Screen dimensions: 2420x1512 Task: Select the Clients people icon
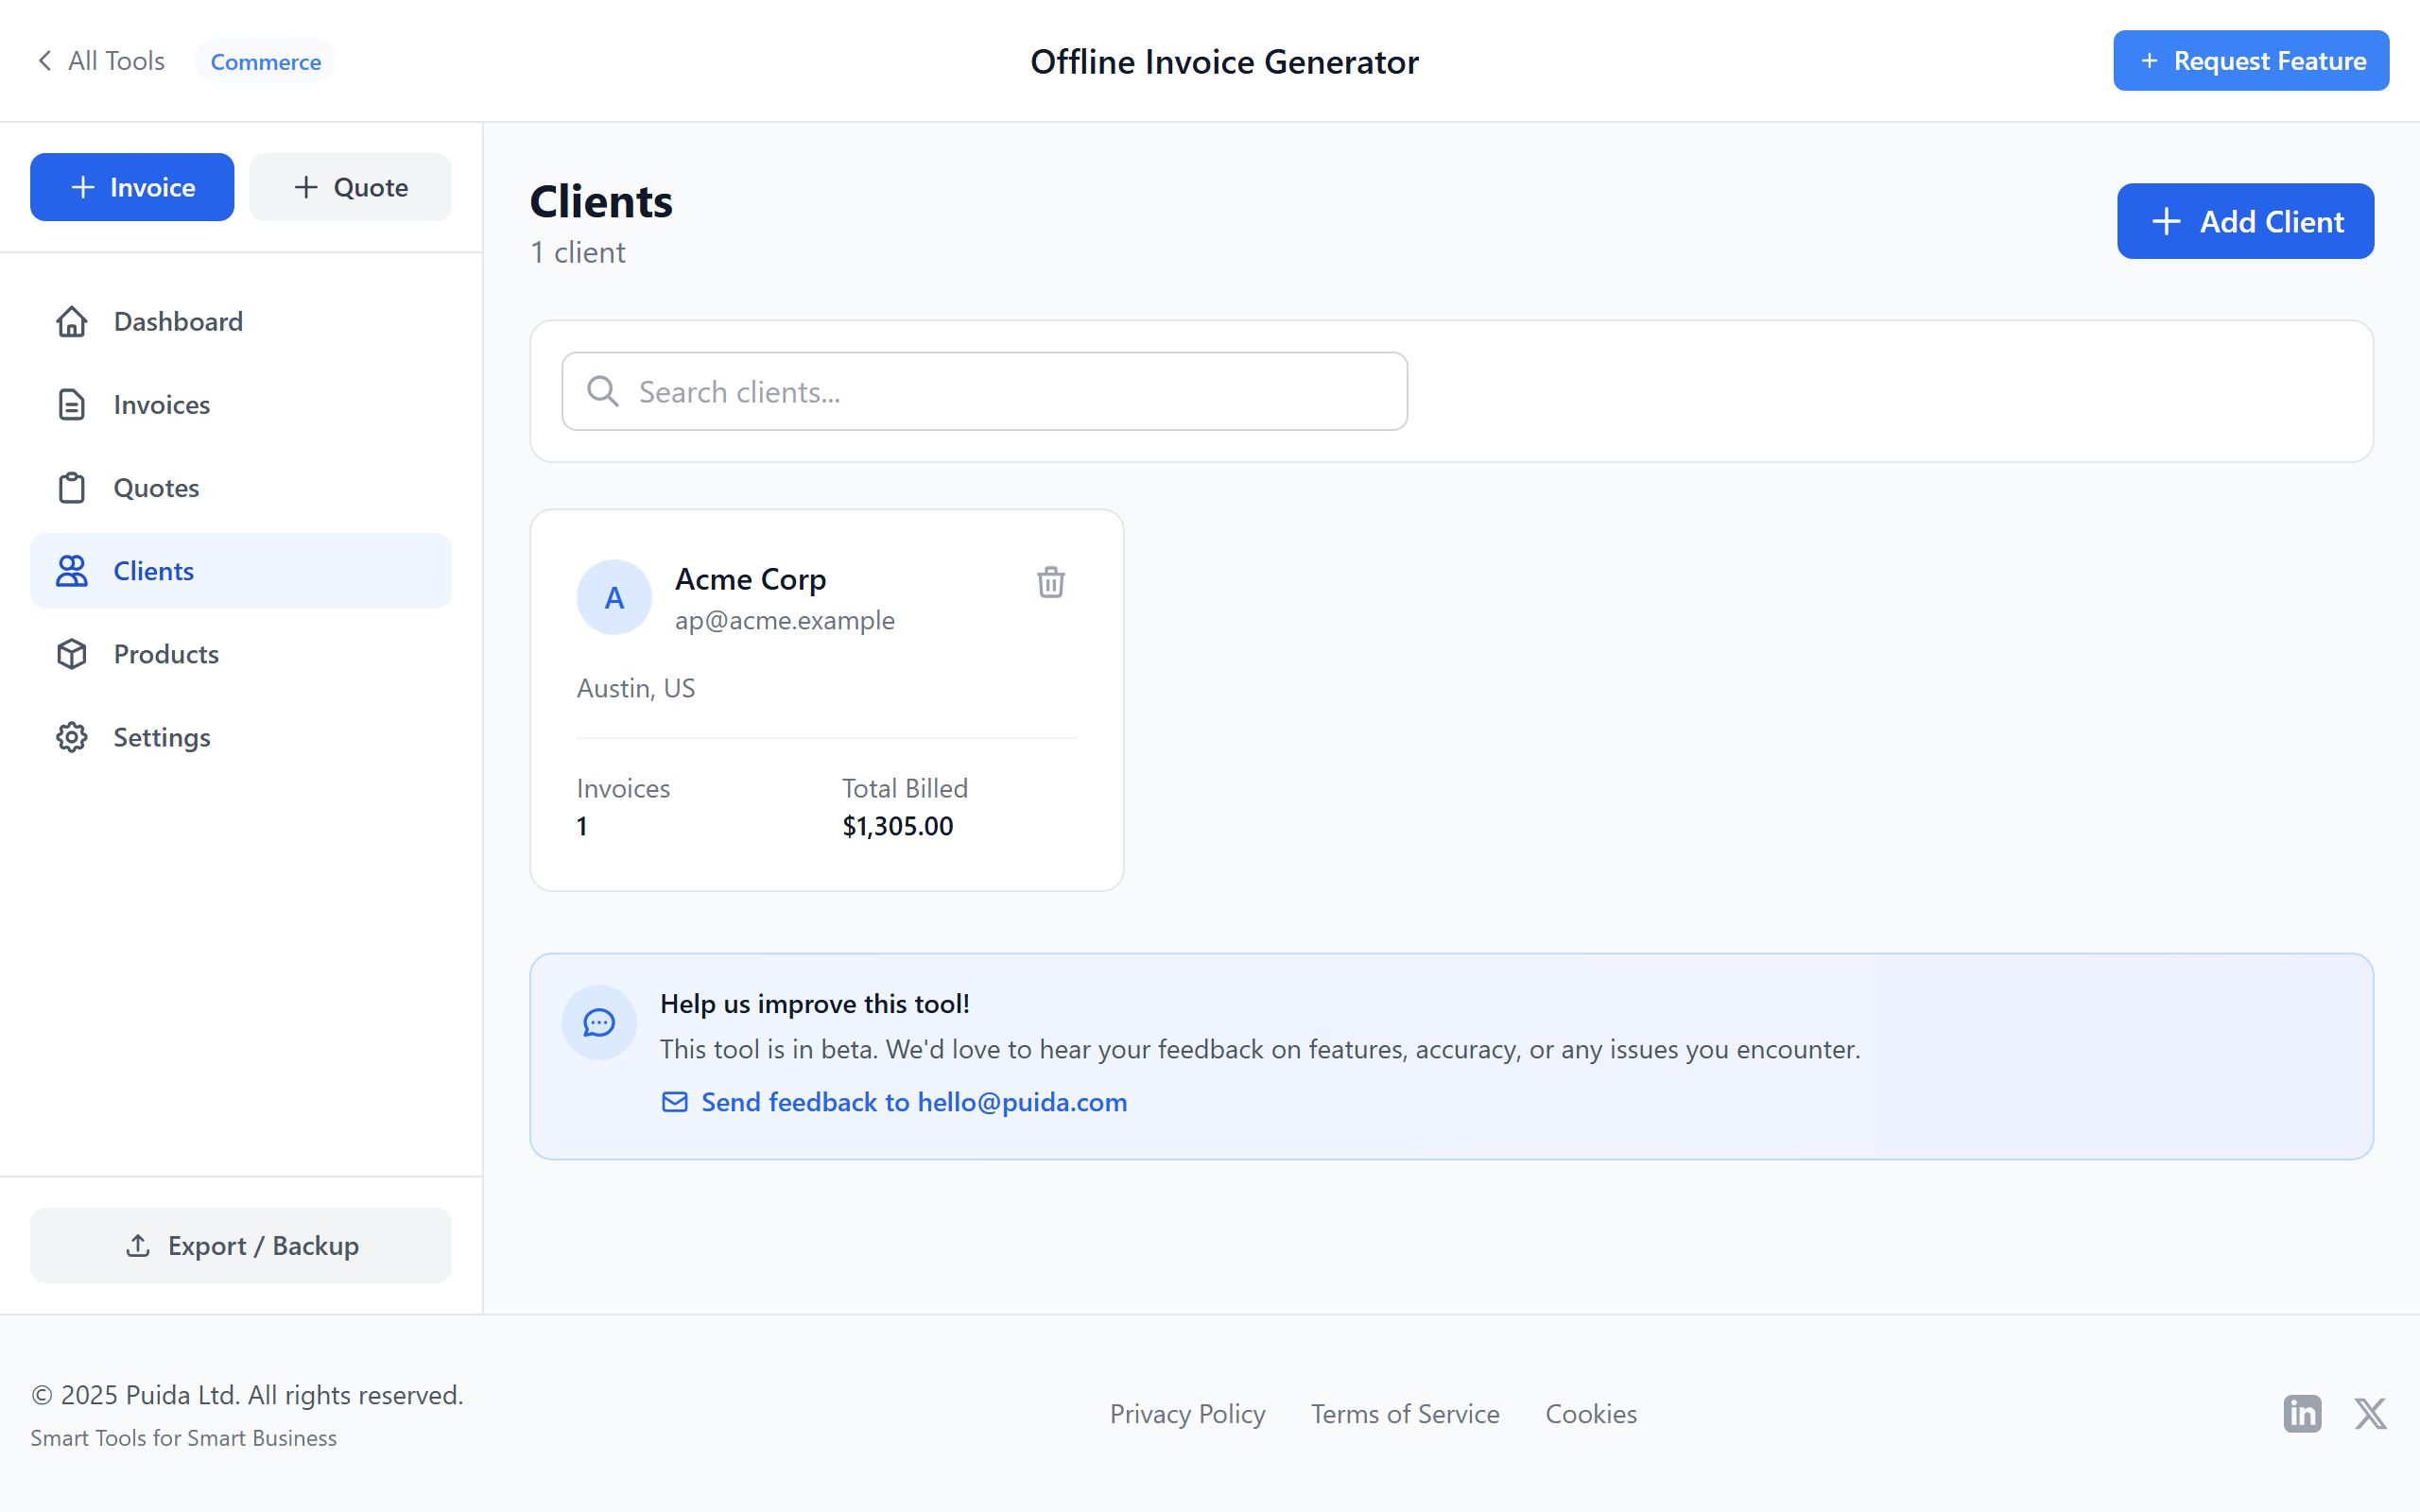[71, 570]
